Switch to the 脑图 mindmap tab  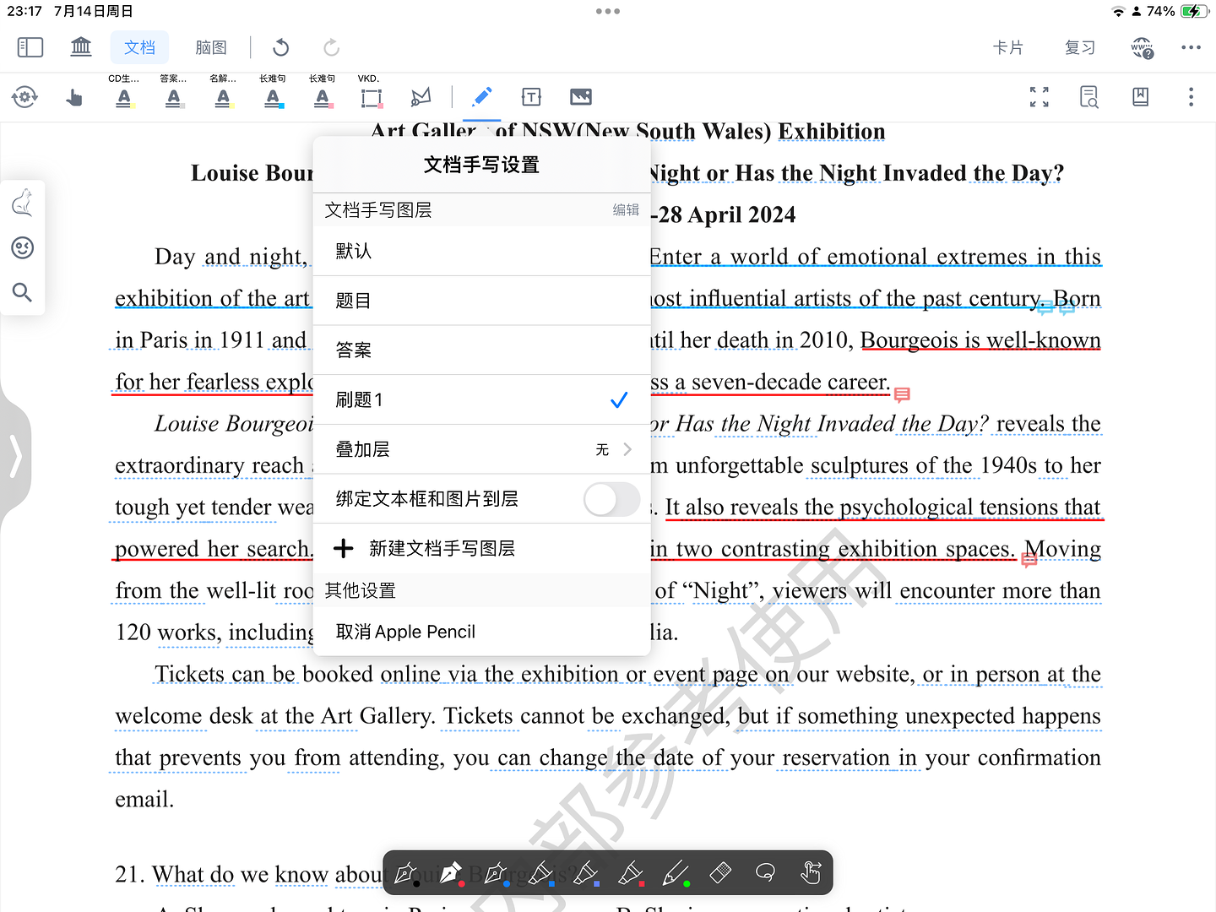(210, 47)
